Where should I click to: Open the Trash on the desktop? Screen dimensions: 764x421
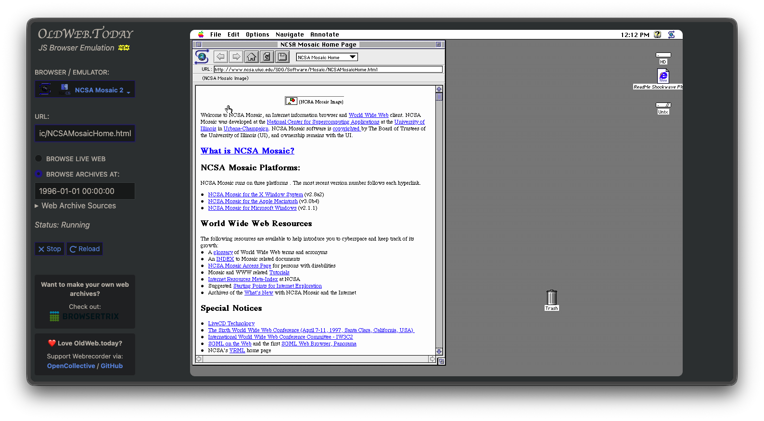(x=551, y=298)
